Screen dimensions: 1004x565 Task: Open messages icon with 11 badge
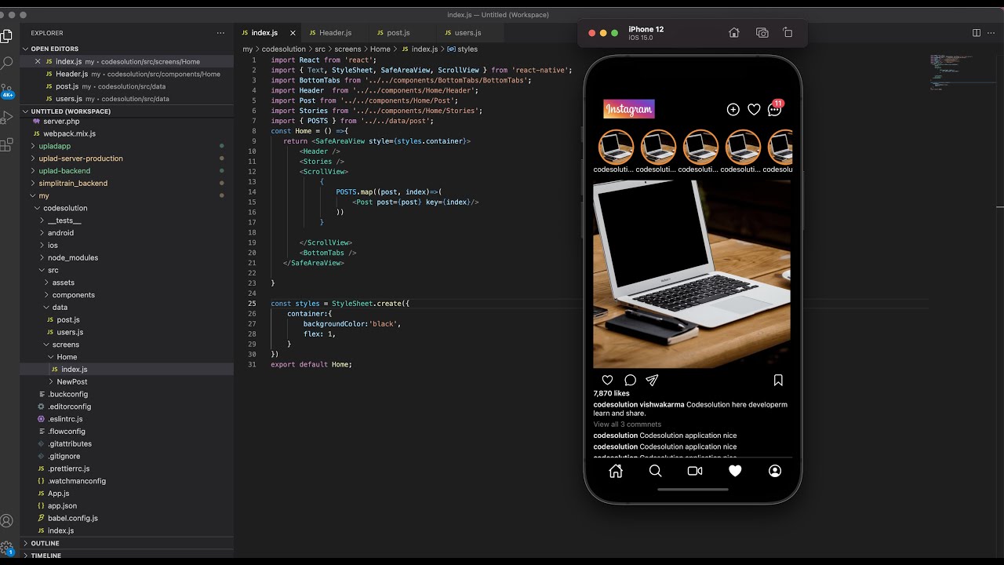tap(775, 109)
